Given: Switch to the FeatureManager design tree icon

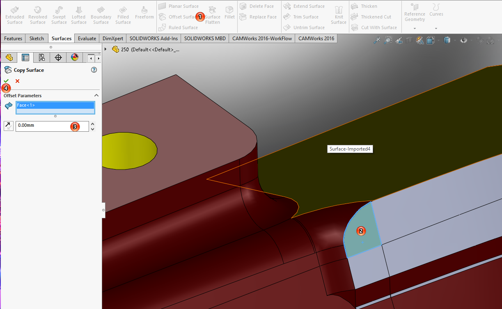Looking at the screenshot, I should 9,57.
